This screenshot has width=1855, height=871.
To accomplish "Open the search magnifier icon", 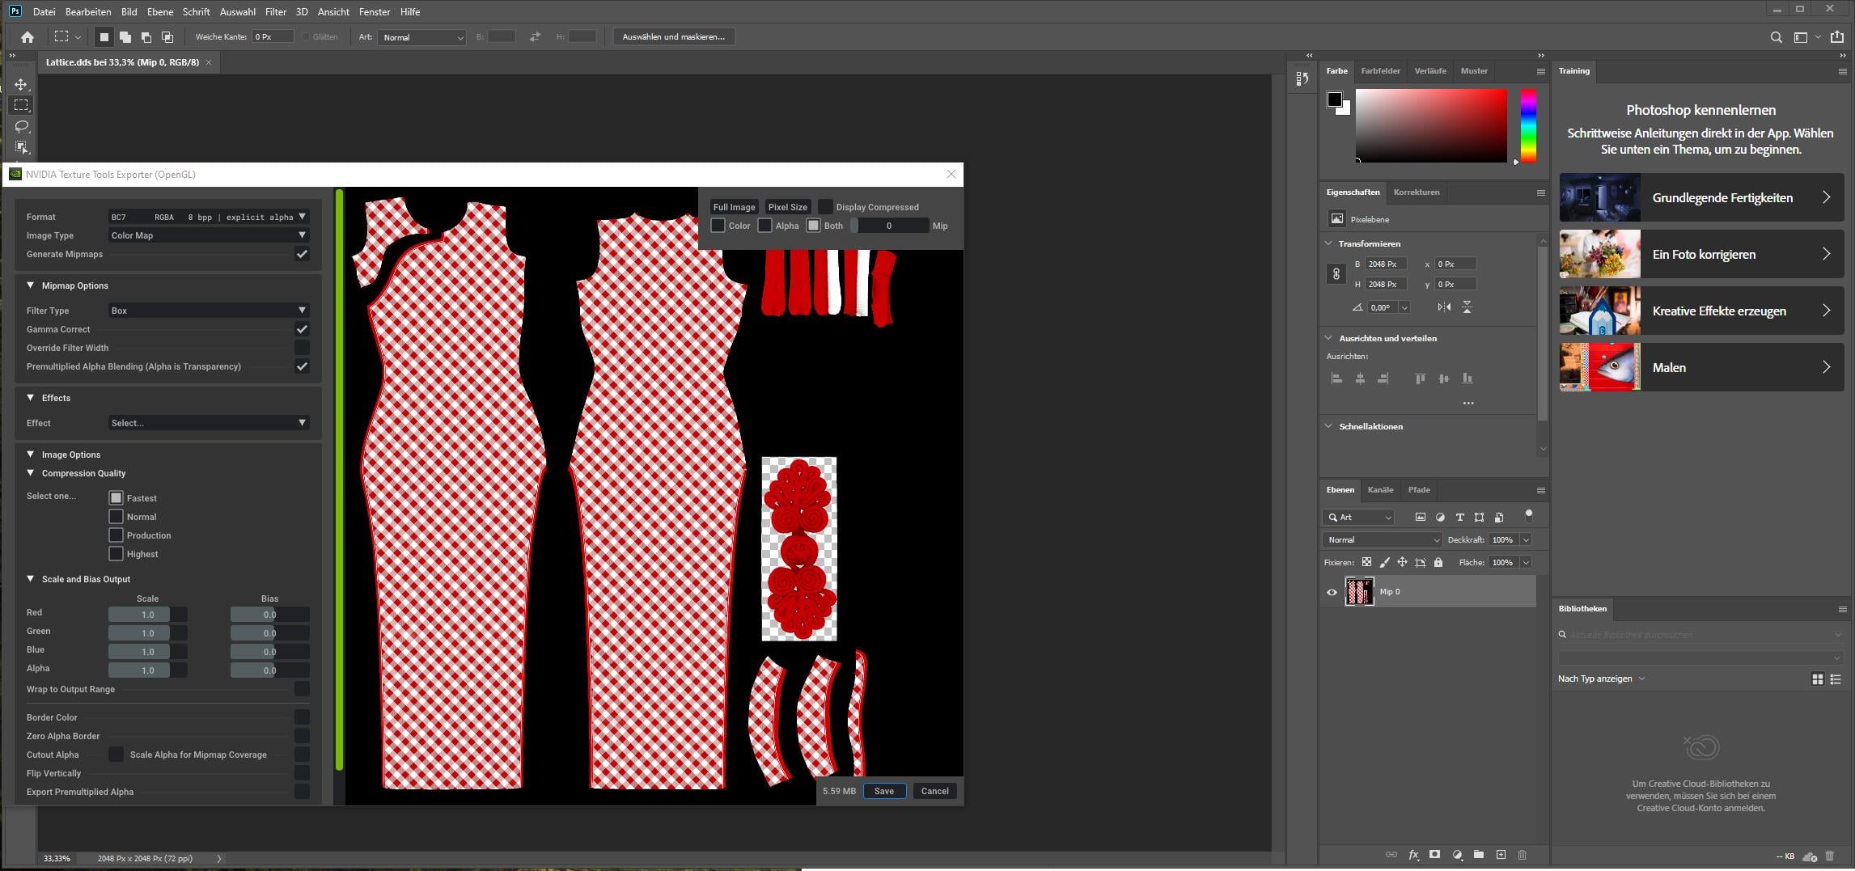I will [x=1777, y=37].
